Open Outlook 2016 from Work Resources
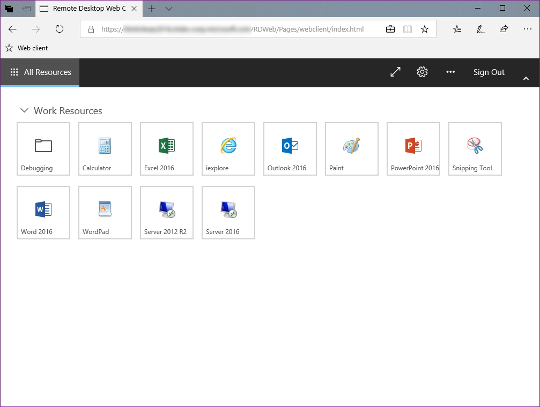The image size is (540, 407). click(290, 148)
